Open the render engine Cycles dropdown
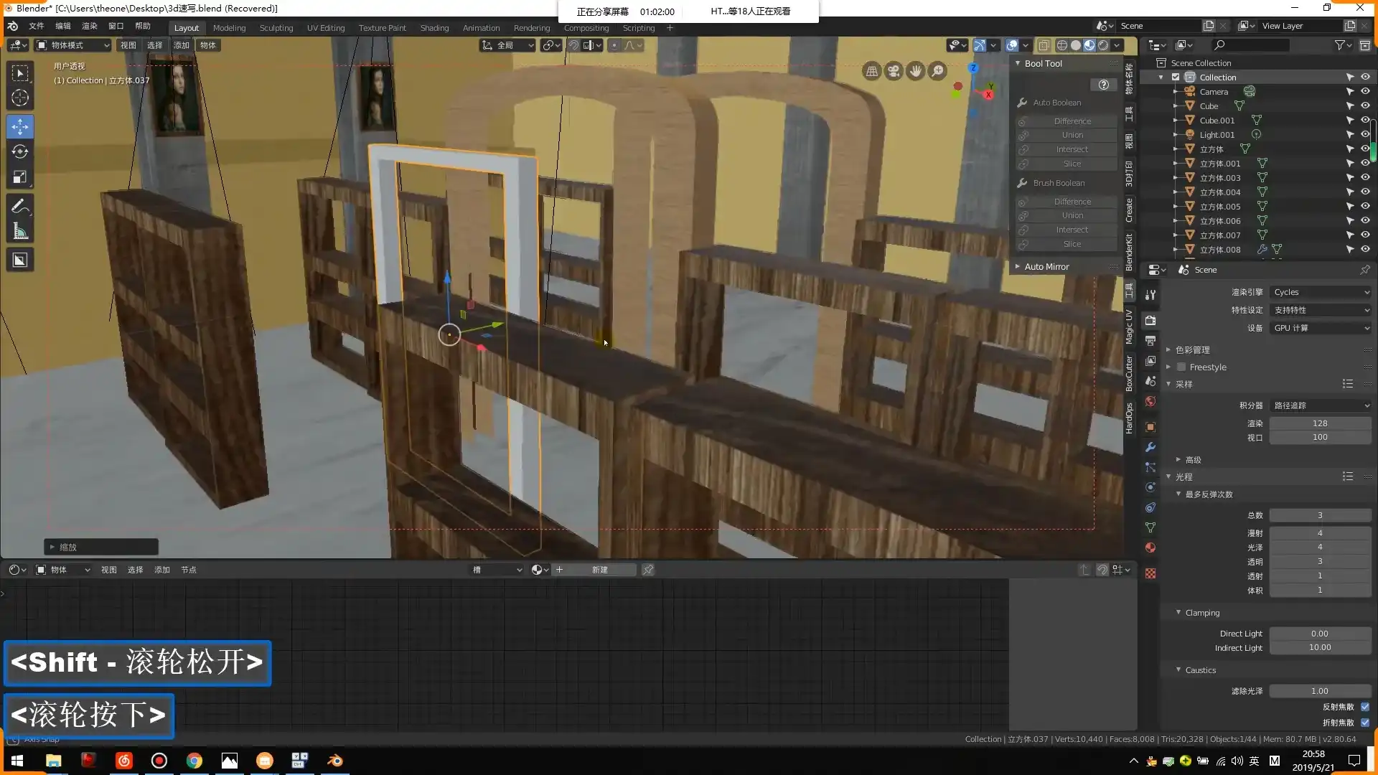1378x775 pixels. pyautogui.click(x=1321, y=292)
